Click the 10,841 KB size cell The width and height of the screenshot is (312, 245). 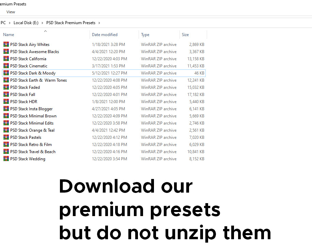196,152
